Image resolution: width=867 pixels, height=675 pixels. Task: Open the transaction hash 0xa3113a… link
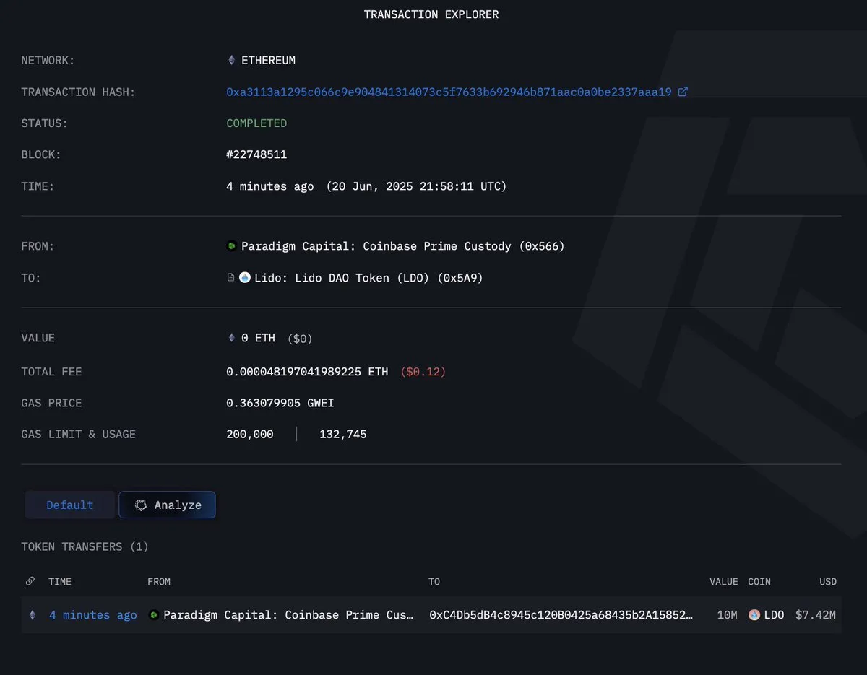click(x=449, y=92)
